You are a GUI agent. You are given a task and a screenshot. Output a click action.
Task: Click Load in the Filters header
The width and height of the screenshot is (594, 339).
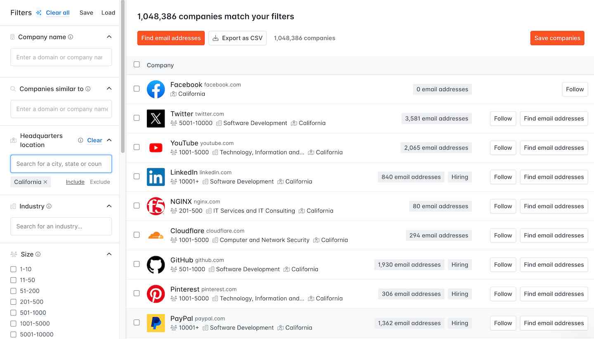click(108, 13)
